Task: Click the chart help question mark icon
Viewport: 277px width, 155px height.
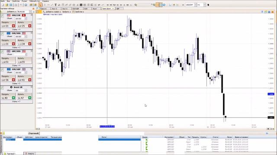Action: [x=262, y=12]
